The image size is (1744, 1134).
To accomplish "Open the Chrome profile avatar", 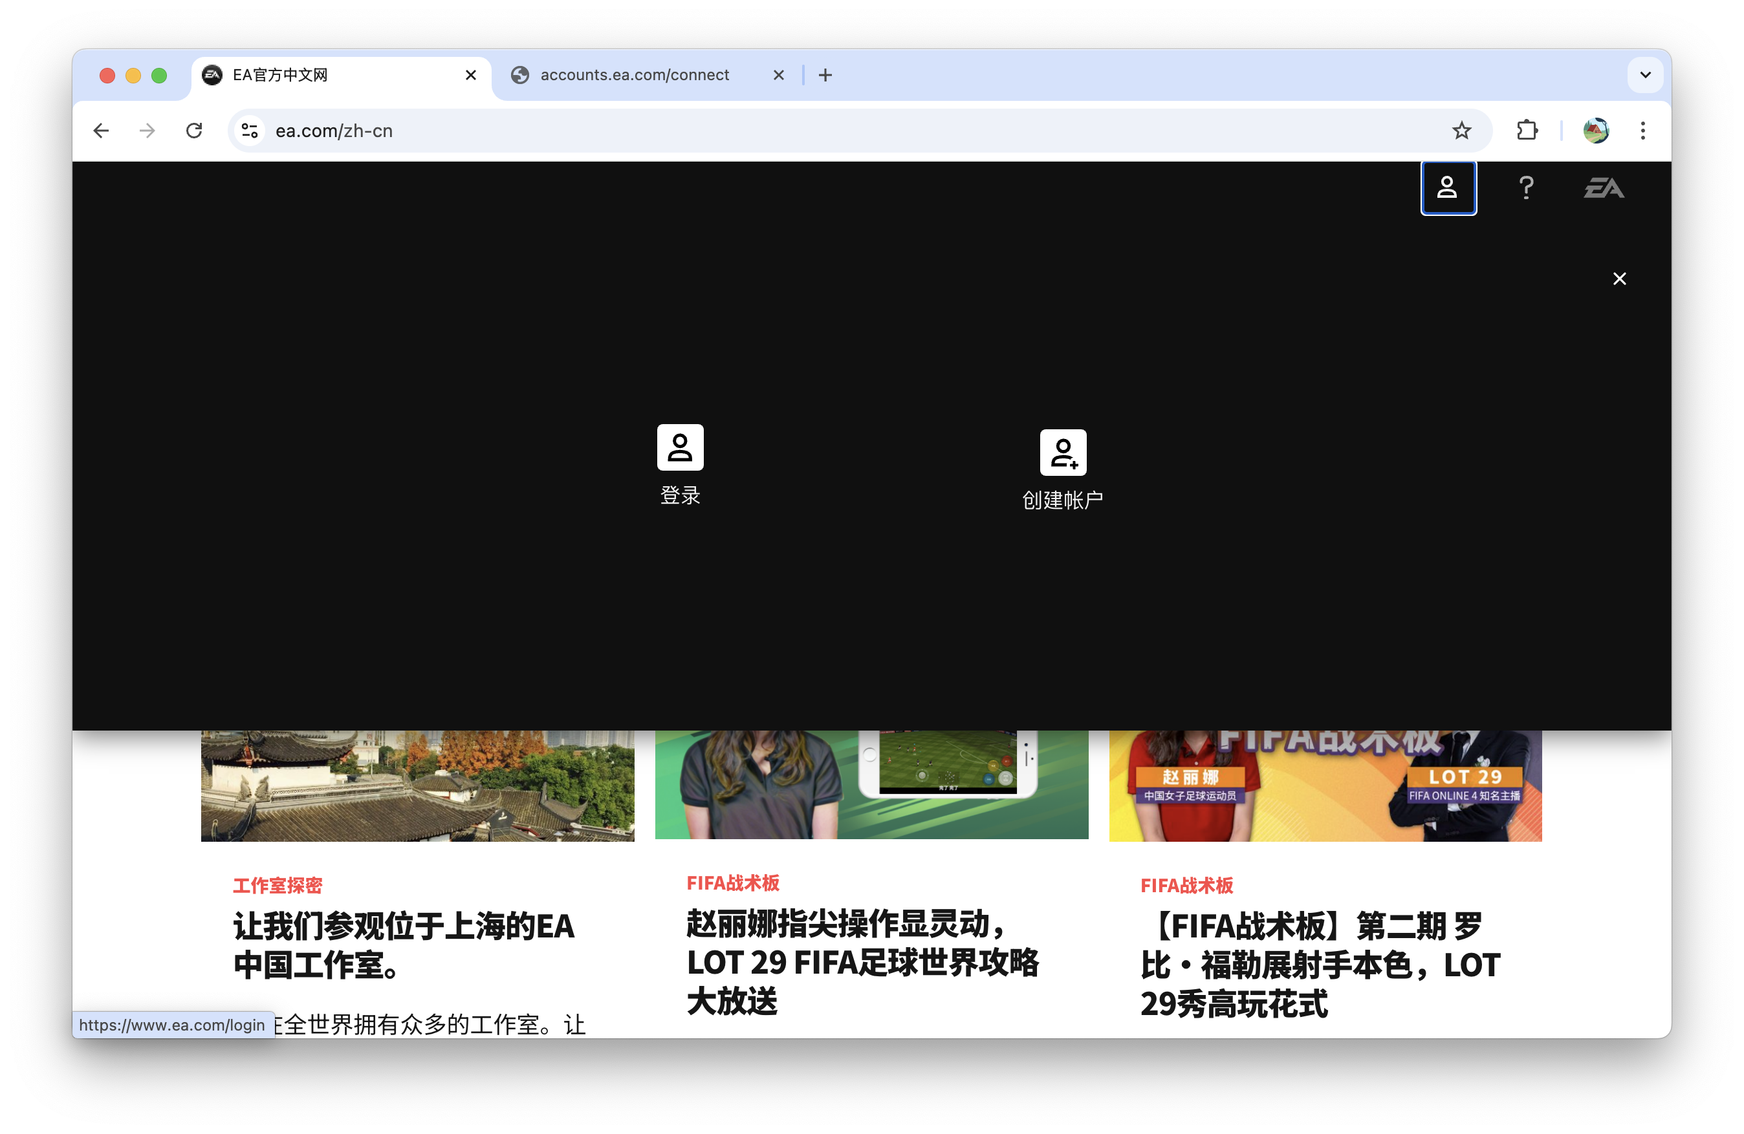I will pos(1596,131).
